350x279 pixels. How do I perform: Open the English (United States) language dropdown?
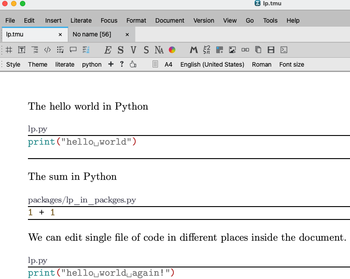[212, 64]
